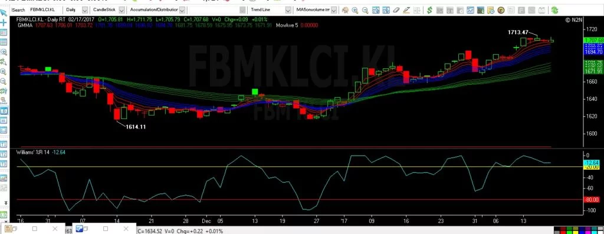Open the Trend Line tool dropdown
The height and width of the screenshot is (234, 604).
click(x=288, y=9)
